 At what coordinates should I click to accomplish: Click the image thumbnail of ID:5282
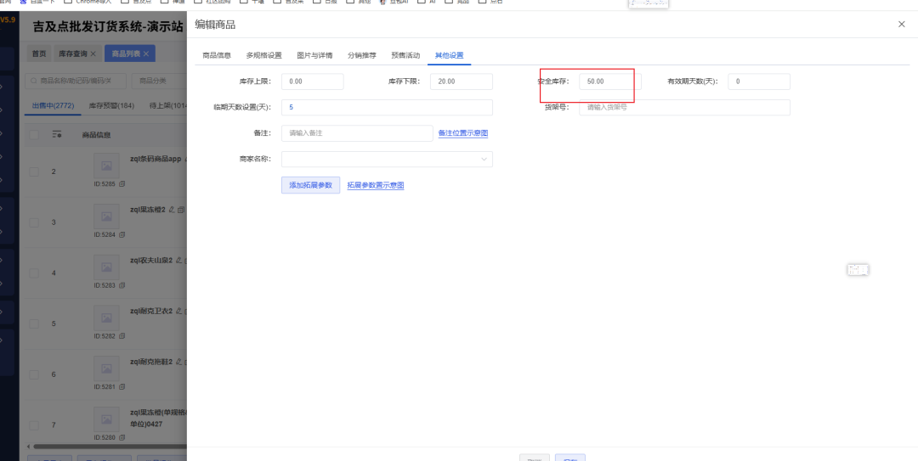106,318
